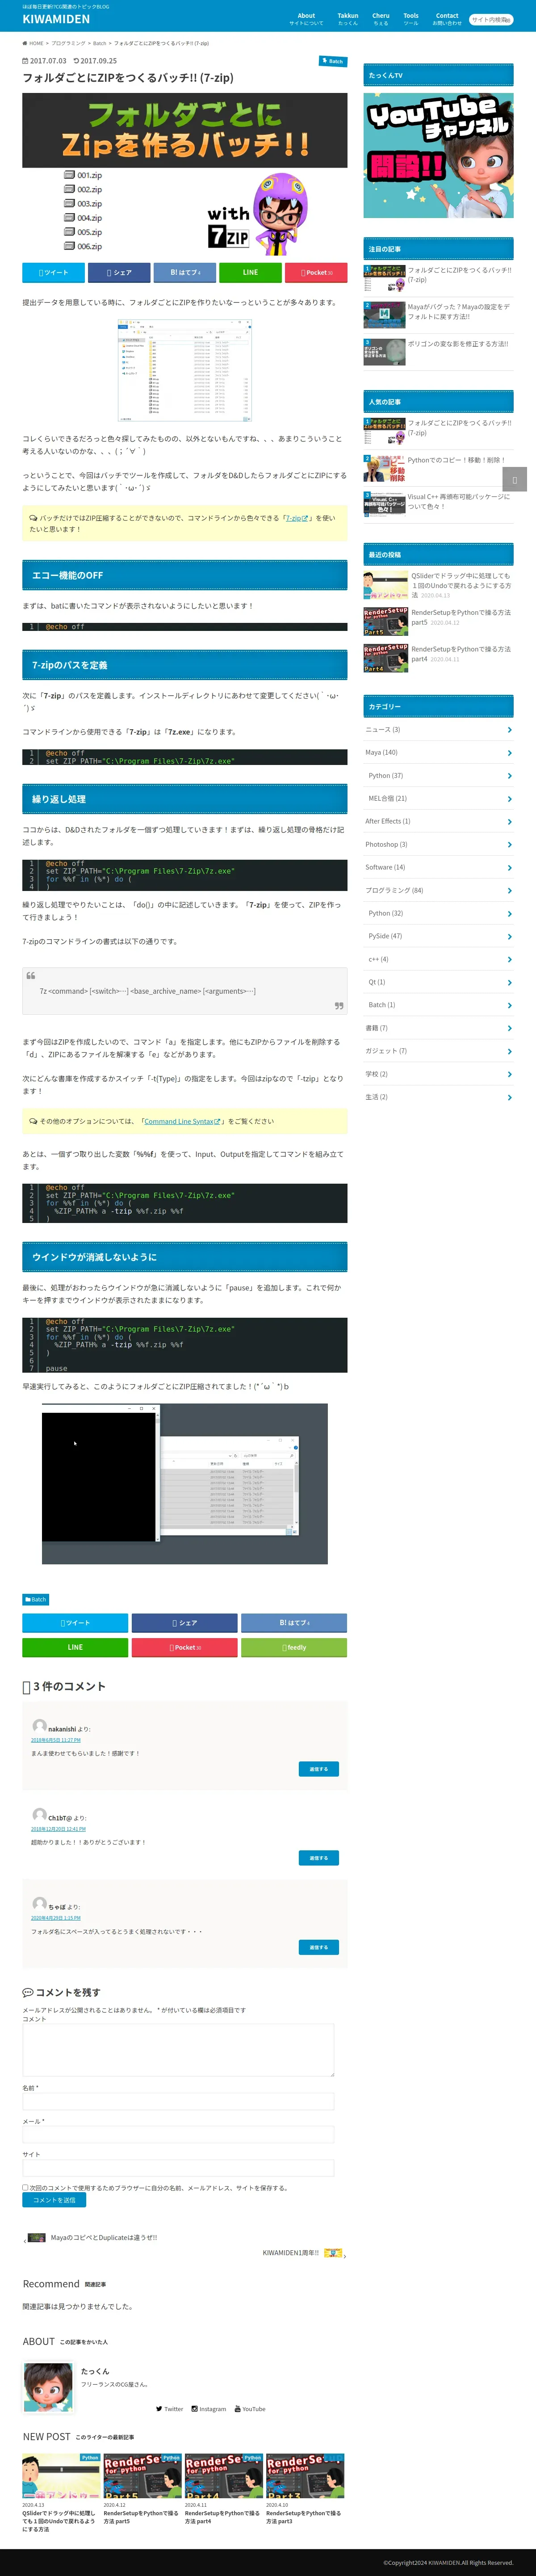536x2576 pixels.
Task: Open the Takkun menu item
Action: pos(347,19)
